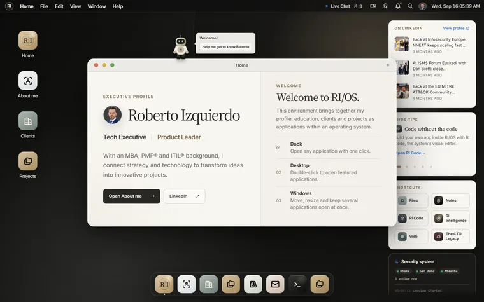This screenshot has height=302, width=484.
Task: Open the bookshelf library icon in dock
Action: [x=253, y=284]
